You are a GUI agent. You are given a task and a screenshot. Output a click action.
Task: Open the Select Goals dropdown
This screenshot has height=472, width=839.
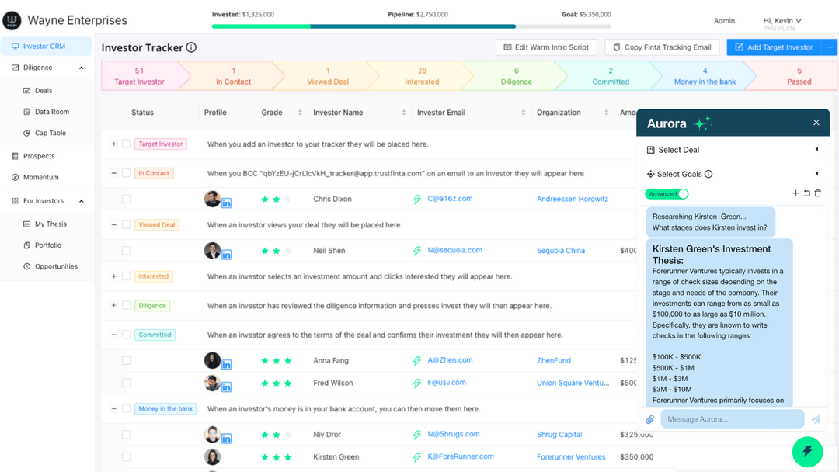pyautogui.click(x=733, y=174)
